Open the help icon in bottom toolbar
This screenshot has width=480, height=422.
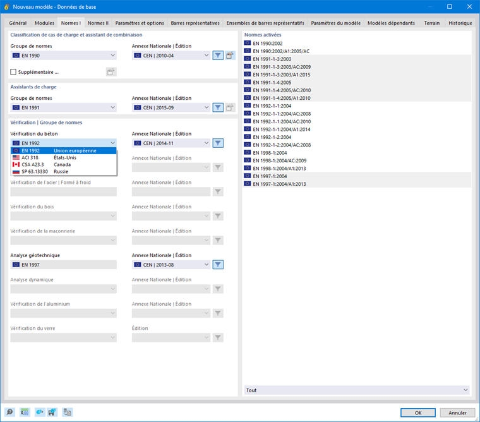click(10, 412)
